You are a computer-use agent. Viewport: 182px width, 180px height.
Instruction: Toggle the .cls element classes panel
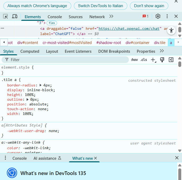click(x=144, y=60)
